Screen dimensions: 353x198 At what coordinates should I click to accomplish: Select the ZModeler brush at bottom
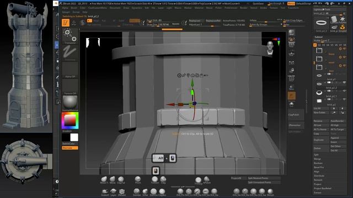click(122, 192)
